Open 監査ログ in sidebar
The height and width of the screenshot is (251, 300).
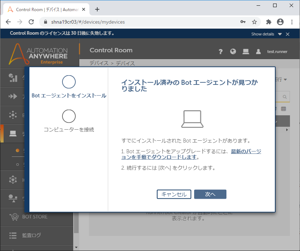[37, 235]
